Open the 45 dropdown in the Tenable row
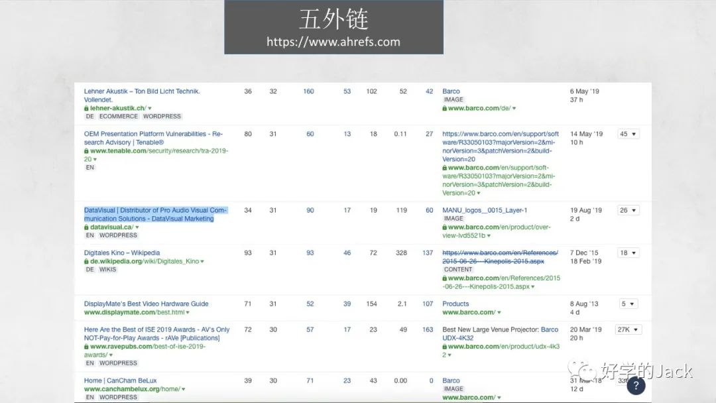Viewport: 716px width, 403px height. [627, 133]
